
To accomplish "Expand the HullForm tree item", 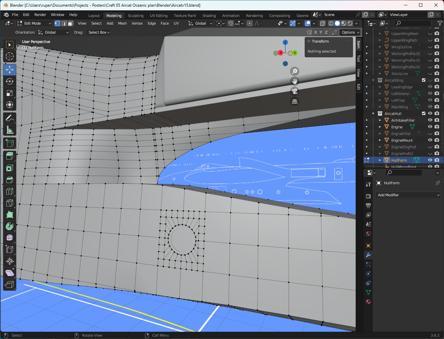I will pyautogui.click(x=380, y=160).
